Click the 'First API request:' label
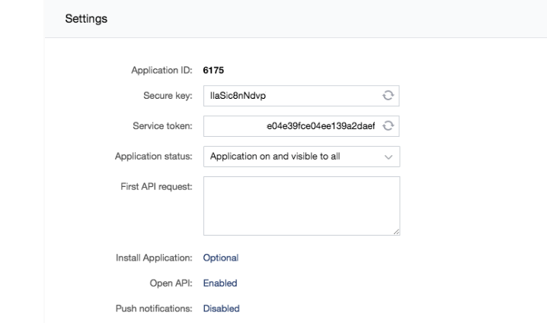 (157, 186)
